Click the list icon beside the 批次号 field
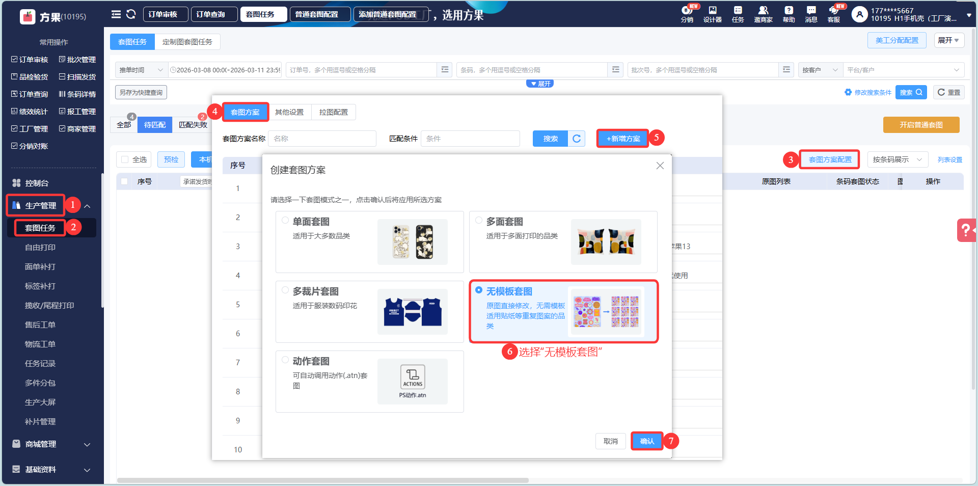 point(786,70)
